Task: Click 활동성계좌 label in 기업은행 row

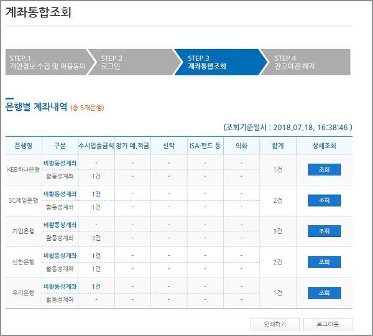Action: tap(60, 238)
